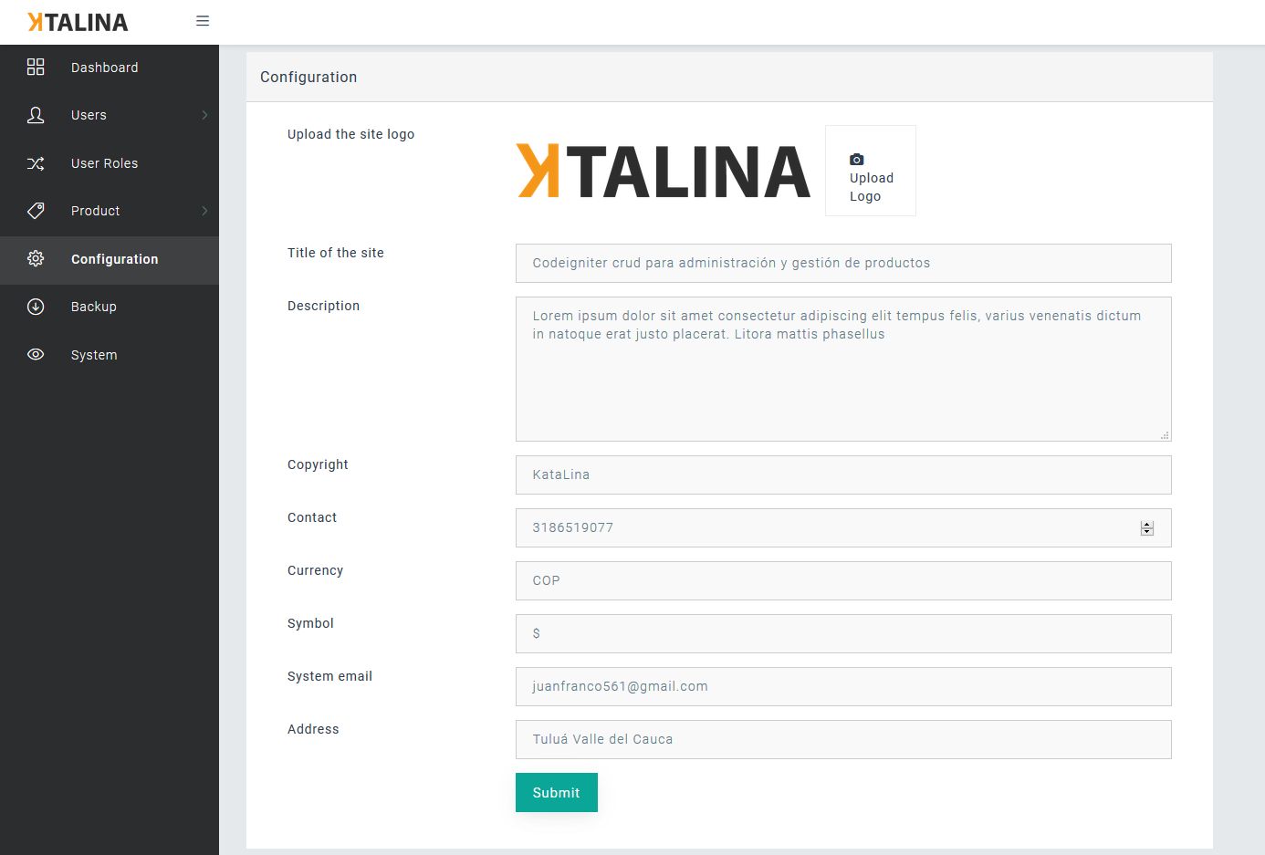Expand the Product submenu chevron
Screen dimensions: 1265x855
click(x=204, y=211)
